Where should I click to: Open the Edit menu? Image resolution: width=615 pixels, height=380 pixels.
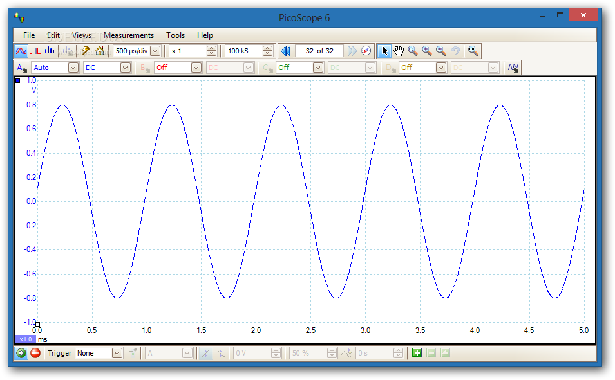tap(53, 35)
